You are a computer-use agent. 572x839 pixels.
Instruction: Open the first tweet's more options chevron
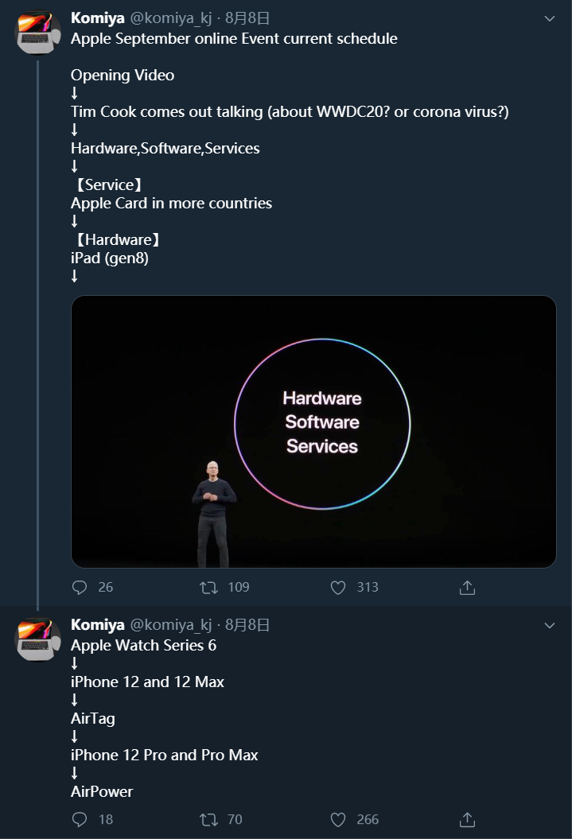[549, 18]
